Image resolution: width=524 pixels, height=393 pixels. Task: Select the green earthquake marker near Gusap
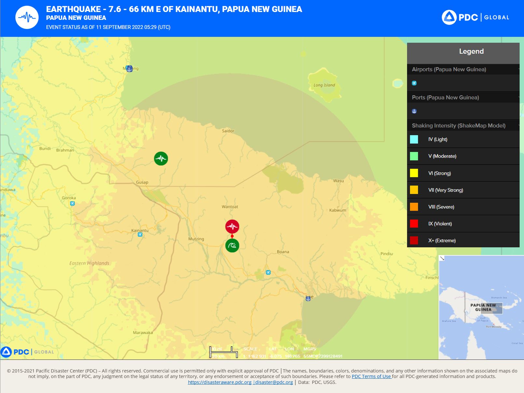pos(161,158)
